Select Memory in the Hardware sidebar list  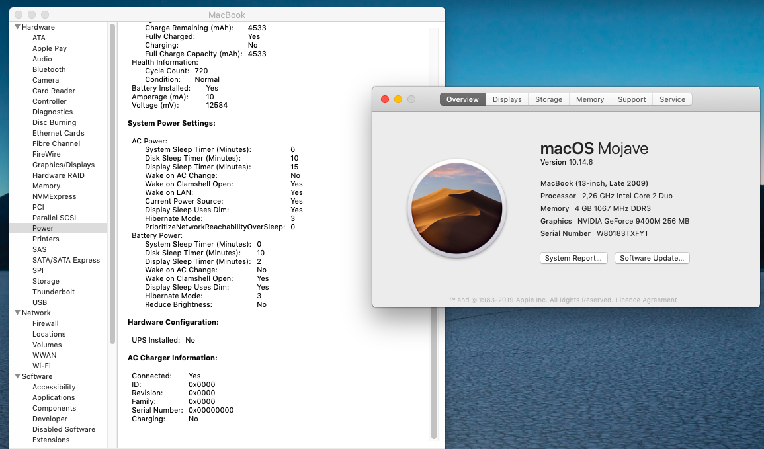point(46,186)
